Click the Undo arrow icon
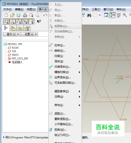 pos(45,15)
